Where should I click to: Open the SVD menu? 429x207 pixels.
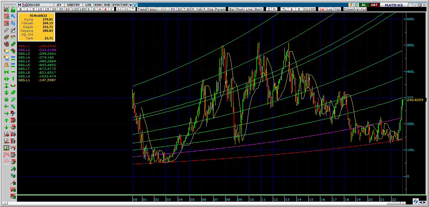pyautogui.click(x=107, y=5)
